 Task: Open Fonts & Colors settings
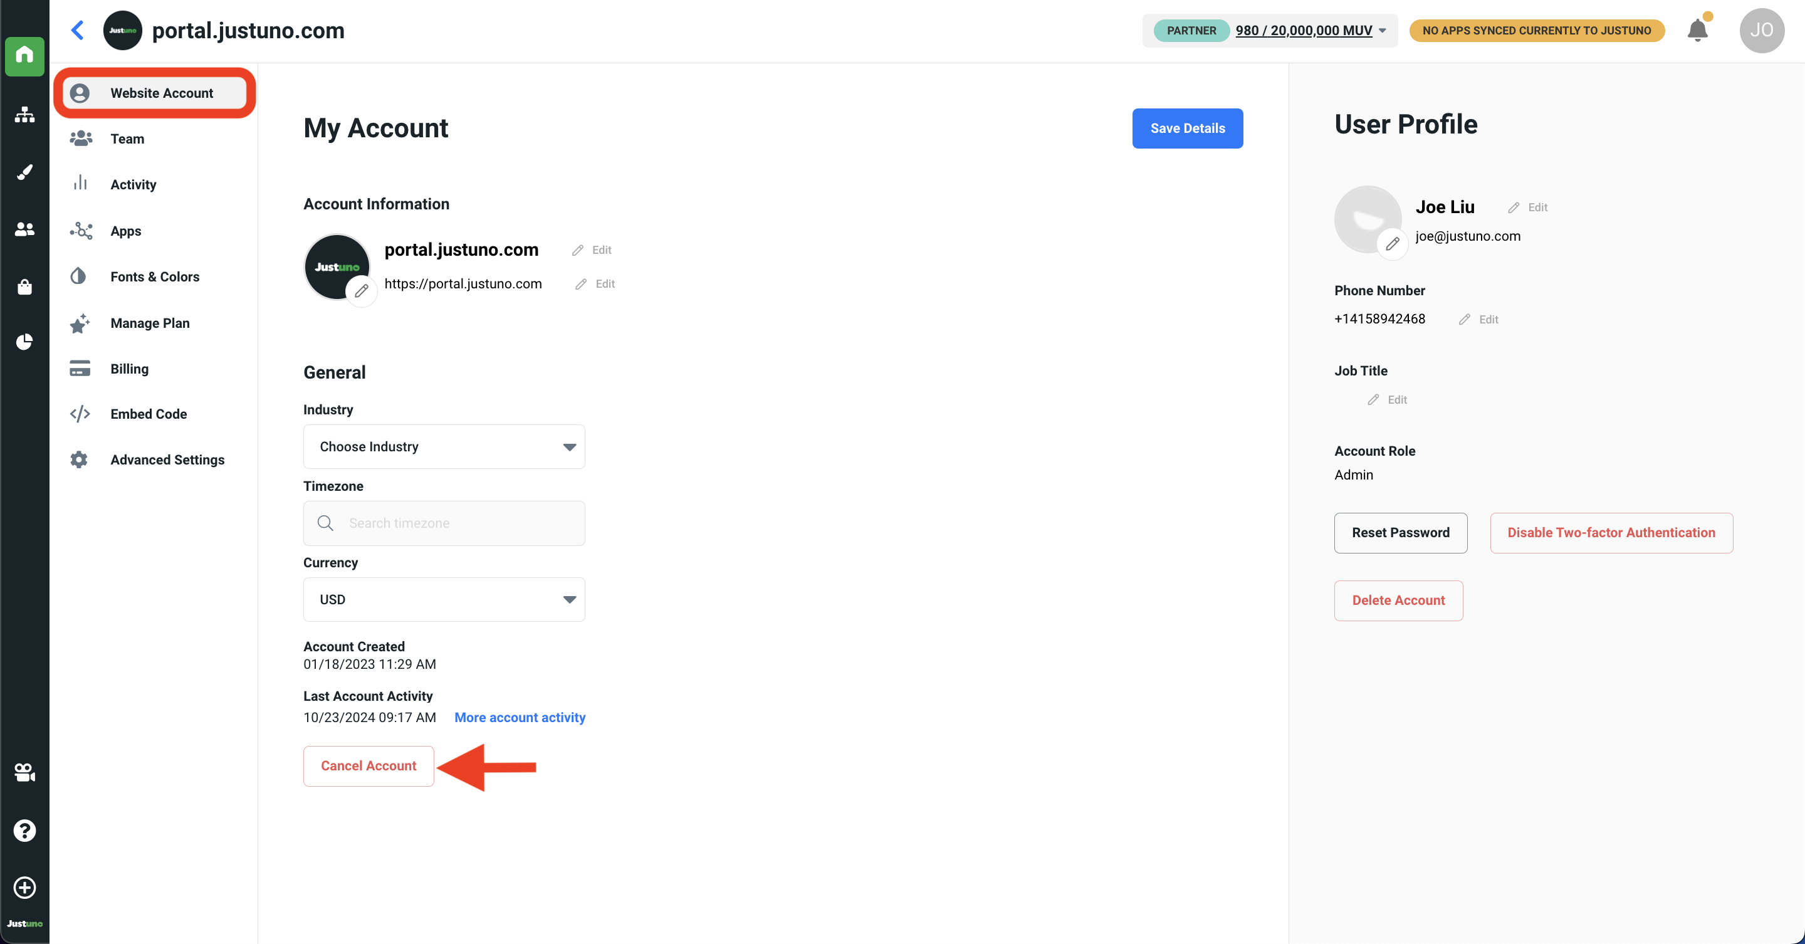click(x=154, y=276)
